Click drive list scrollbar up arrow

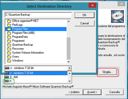tap(69, 74)
